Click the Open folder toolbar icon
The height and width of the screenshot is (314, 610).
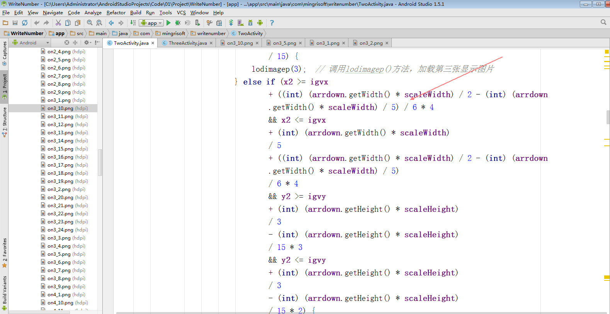(5, 23)
